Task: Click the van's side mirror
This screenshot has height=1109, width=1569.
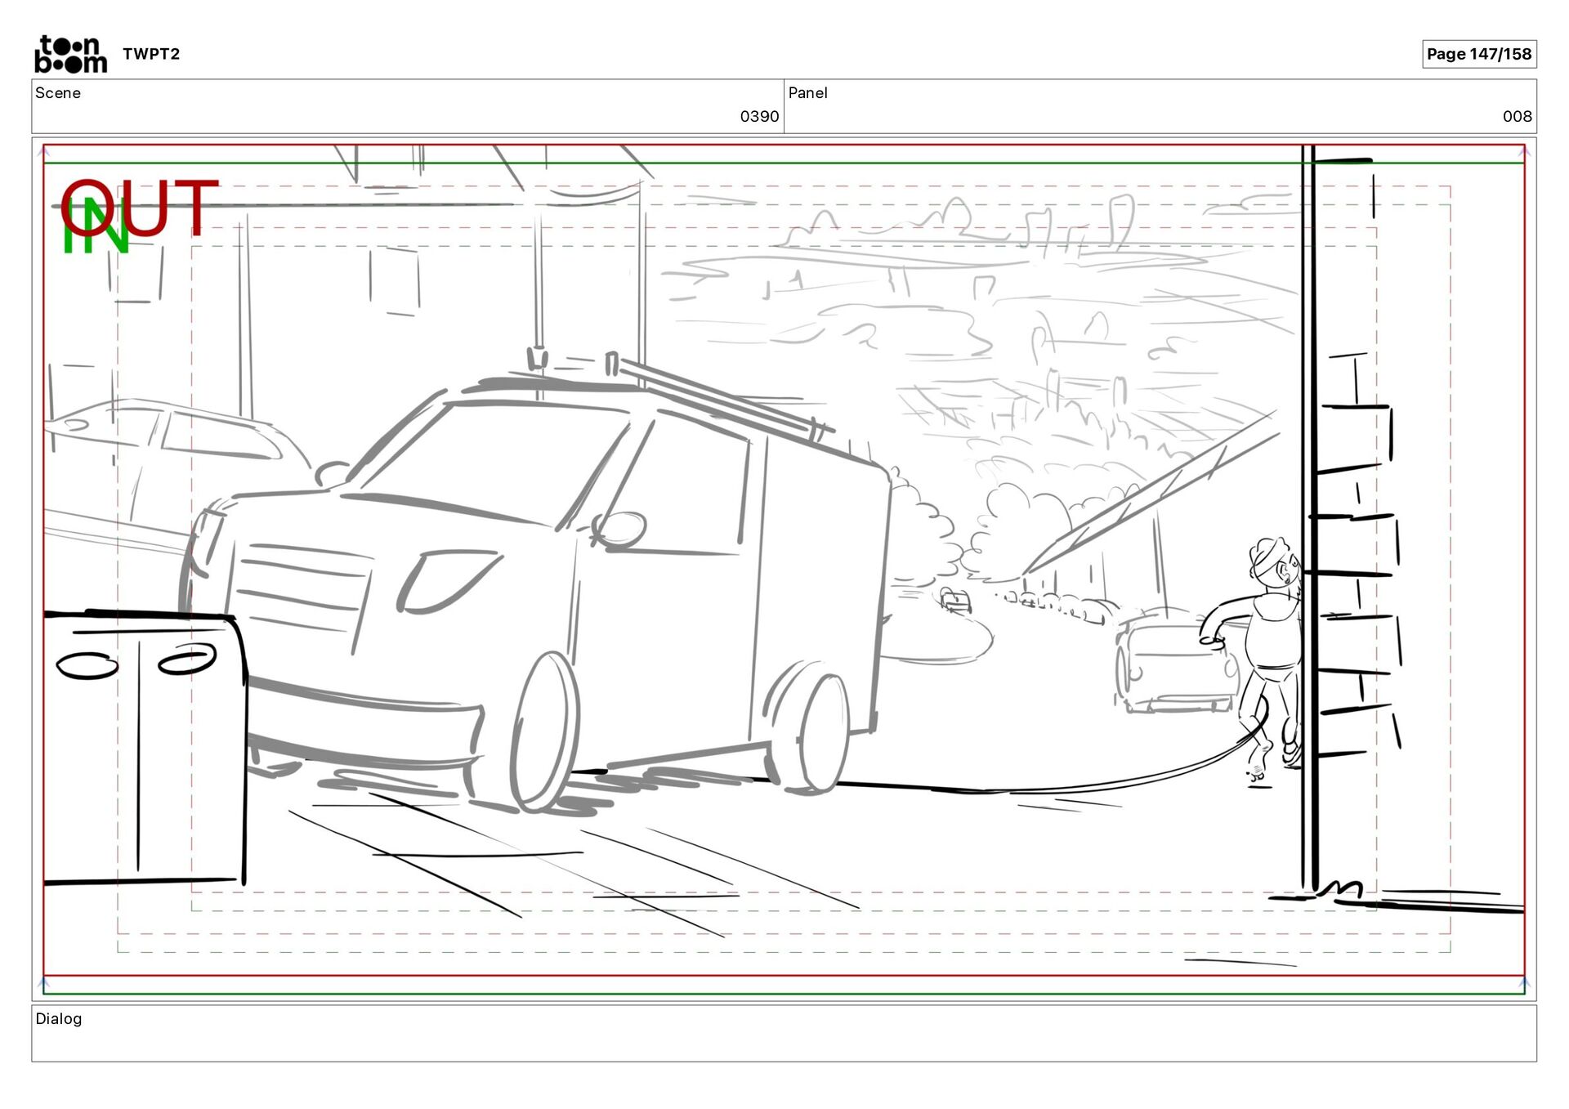Action: coord(620,528)
